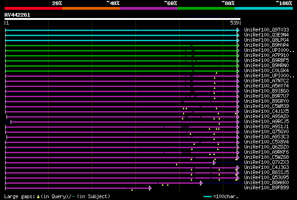Open the UniRef100_A9RKF6 entry

[266, 152]
